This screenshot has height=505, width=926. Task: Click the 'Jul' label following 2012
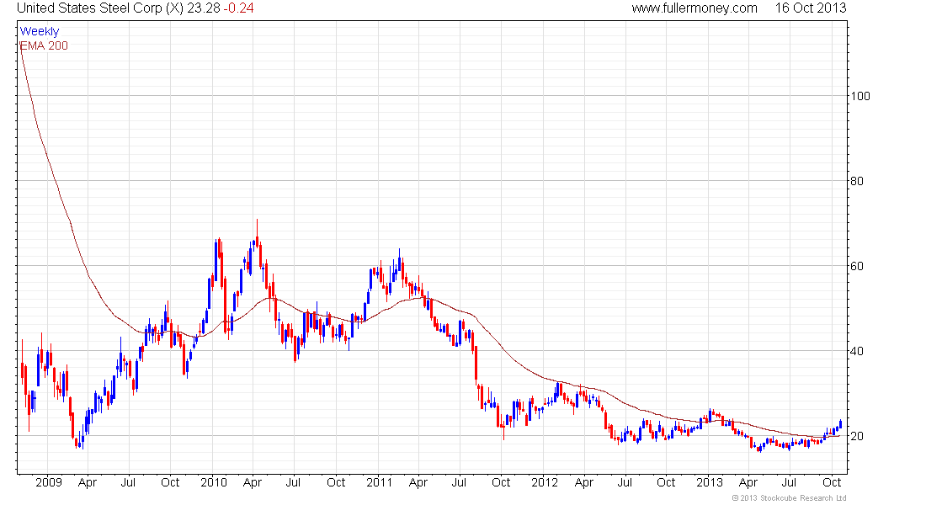tap(625, 482)
